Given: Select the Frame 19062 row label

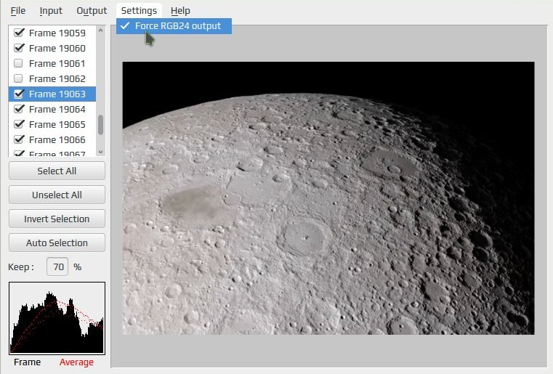Looking at the screenshot, I should (57, 78).
